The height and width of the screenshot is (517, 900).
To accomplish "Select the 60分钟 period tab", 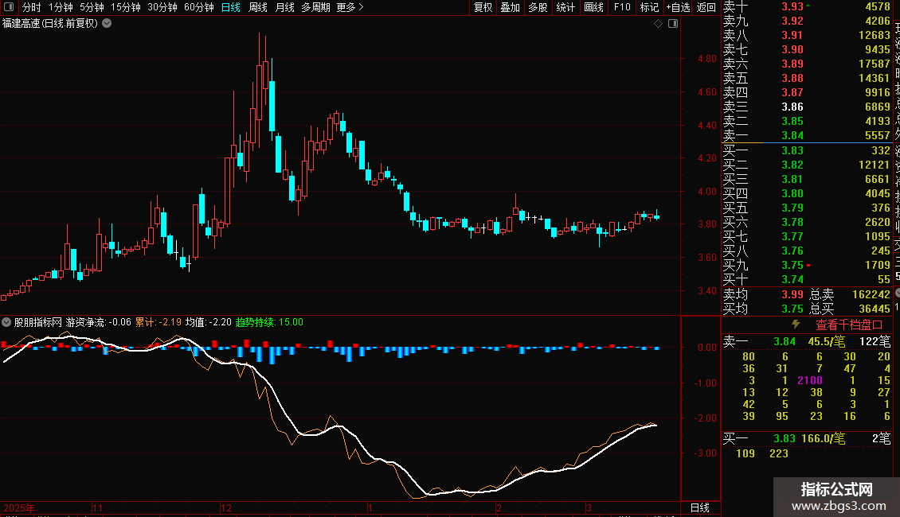I will point(199,7).
